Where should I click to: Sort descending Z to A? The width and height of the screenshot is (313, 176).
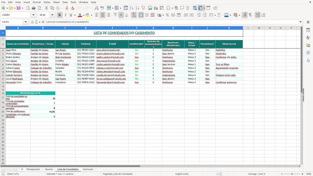137,8
